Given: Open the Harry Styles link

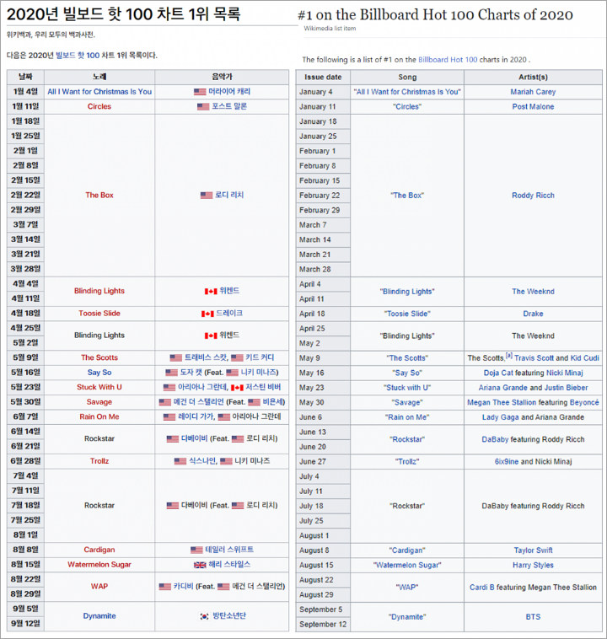Looking at the screenshot, I should tap(533, 566).
